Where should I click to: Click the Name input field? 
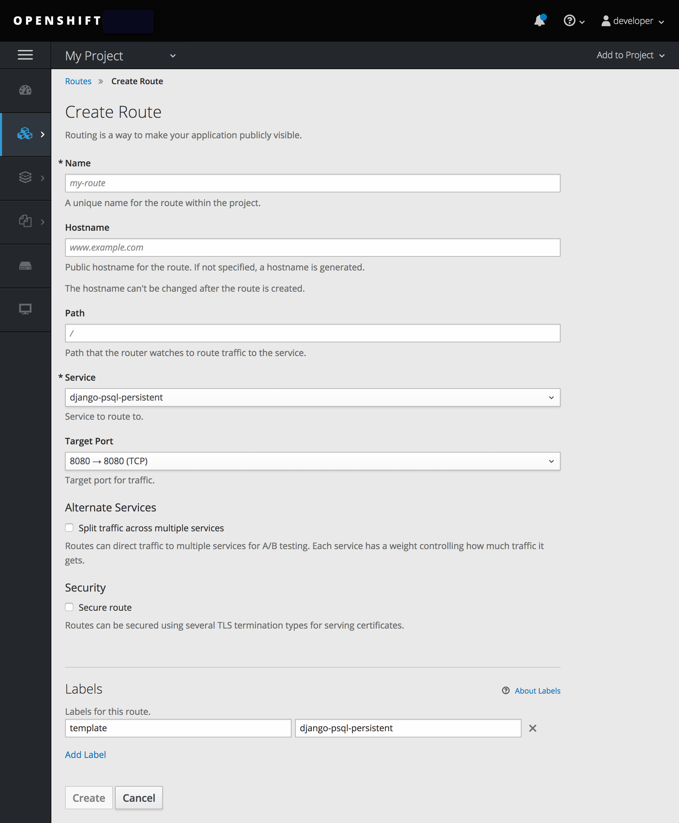(x=312, y=183)
